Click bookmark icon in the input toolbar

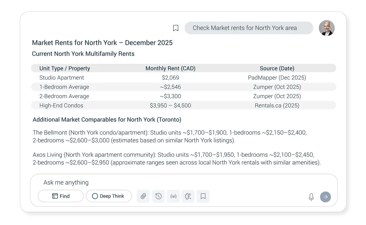203,196
